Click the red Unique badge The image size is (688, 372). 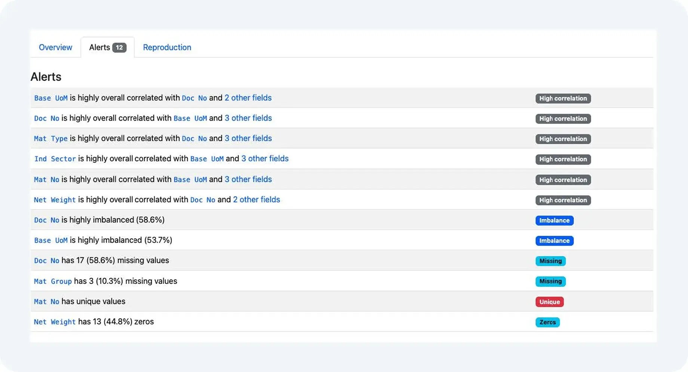[x=549, y=302]
